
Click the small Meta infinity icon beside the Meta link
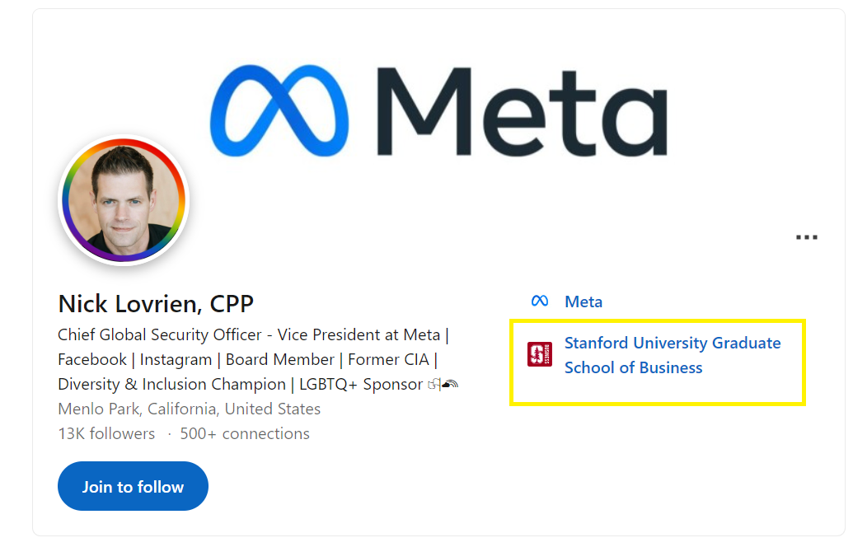[540, 301]
